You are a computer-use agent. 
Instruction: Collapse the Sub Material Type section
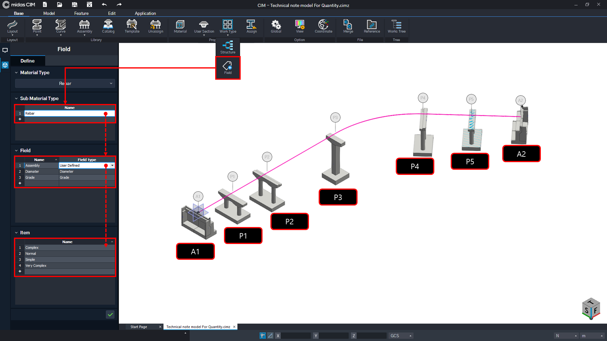coord(16,99)
